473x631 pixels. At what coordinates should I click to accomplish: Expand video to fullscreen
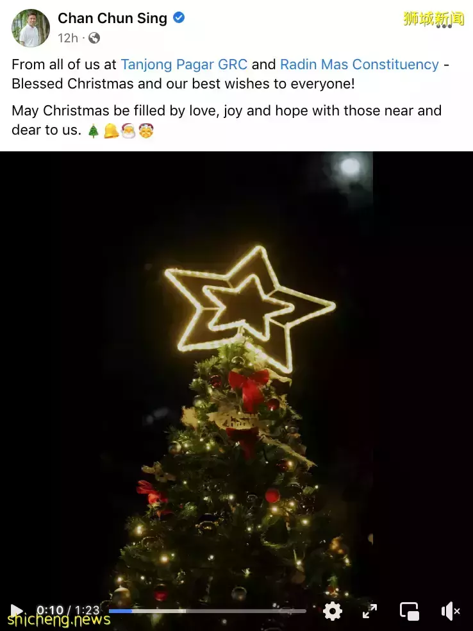370,611
